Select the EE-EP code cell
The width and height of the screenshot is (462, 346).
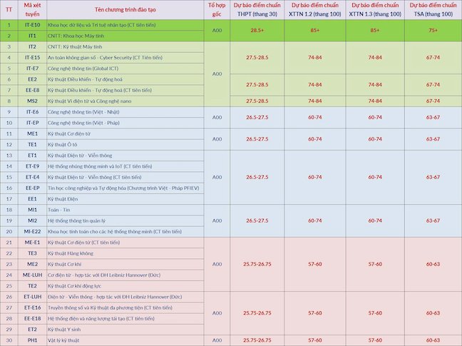point(32,188)
